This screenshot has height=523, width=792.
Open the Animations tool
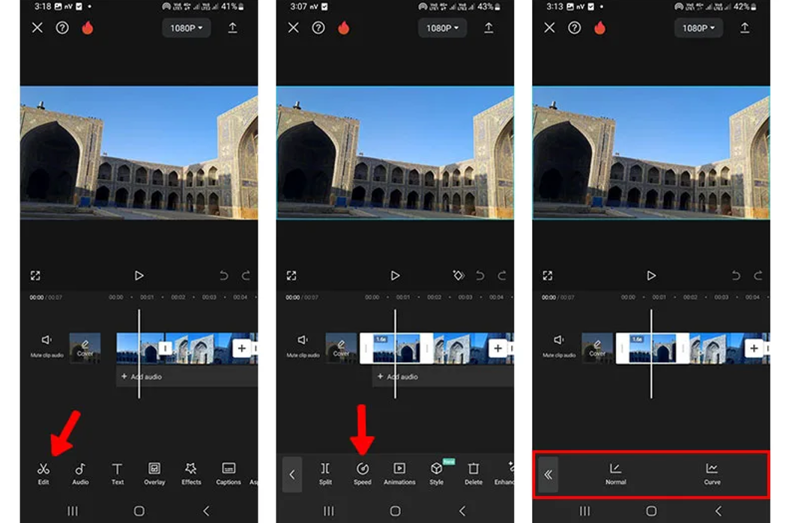399,472
